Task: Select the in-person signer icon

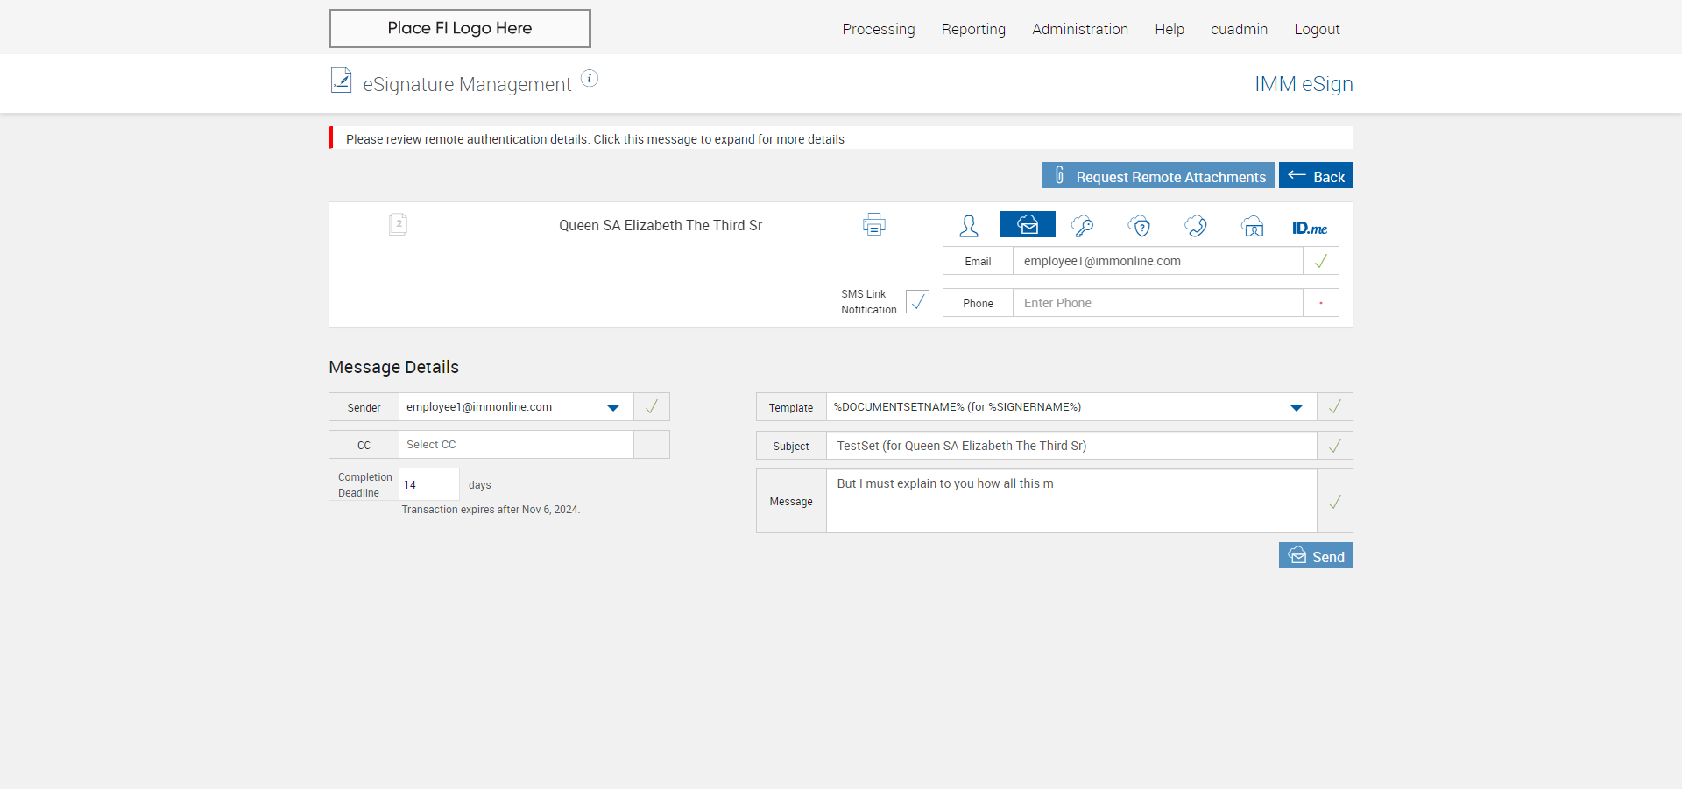Action: point(968,226)
